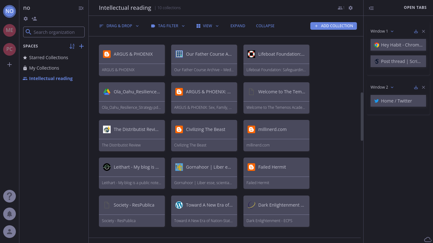Image resolution: width=433 pixels, height=243 pixels.
Task: Open the user account avatar icon
Action: [10, 232]
